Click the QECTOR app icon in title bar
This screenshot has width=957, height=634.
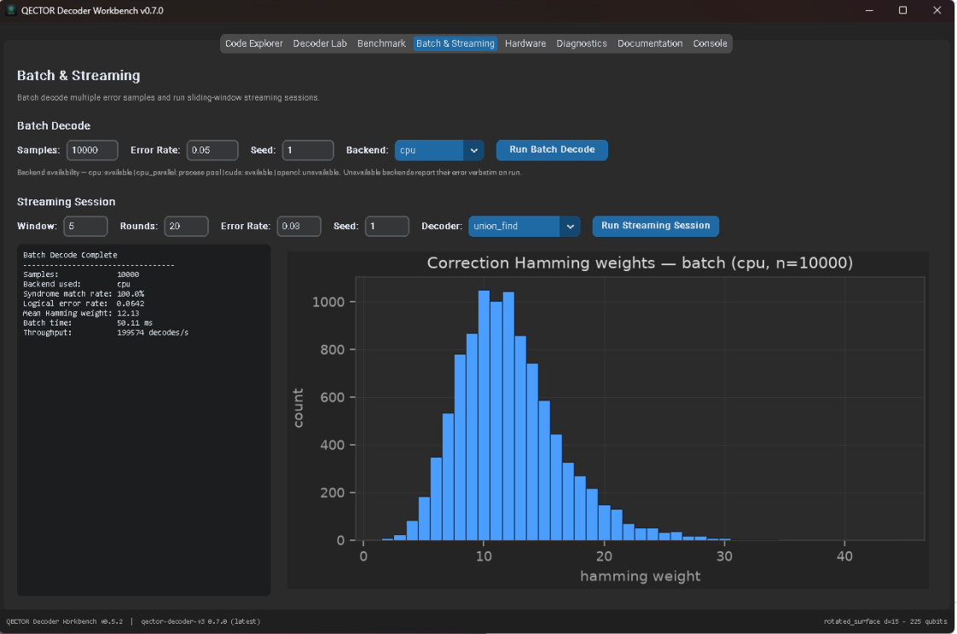click(10, 10)
